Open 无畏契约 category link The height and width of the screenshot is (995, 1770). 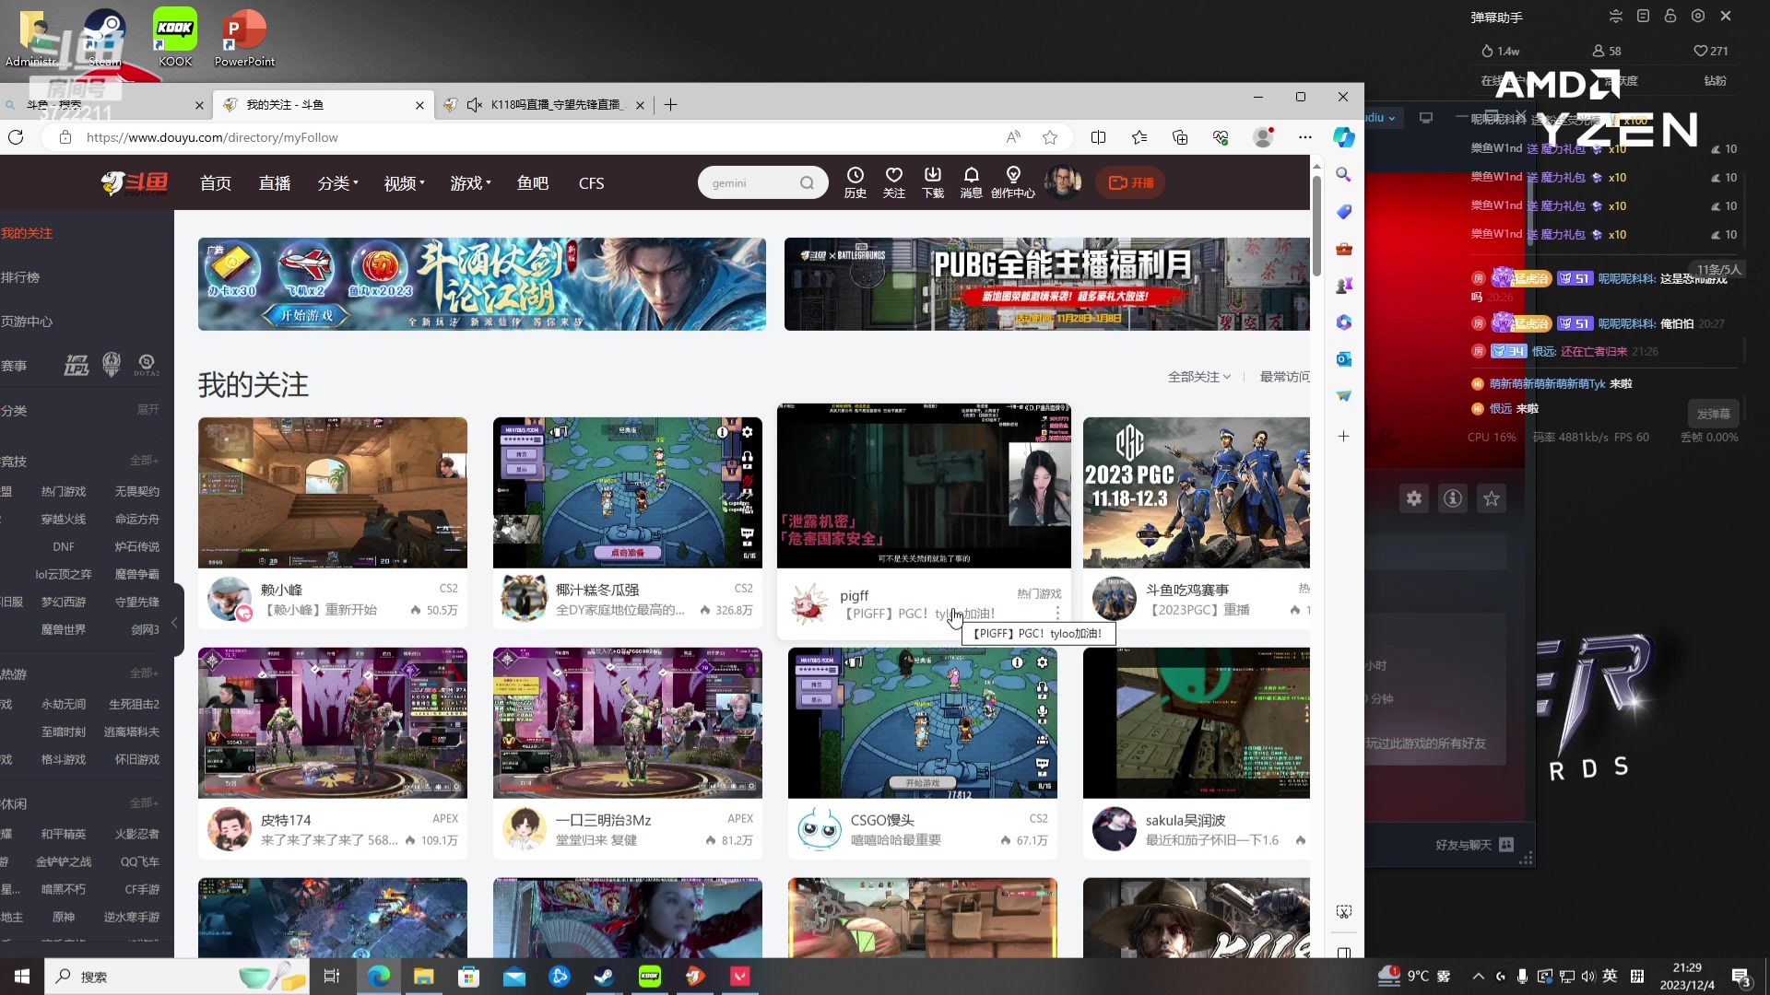pos(136,492)
